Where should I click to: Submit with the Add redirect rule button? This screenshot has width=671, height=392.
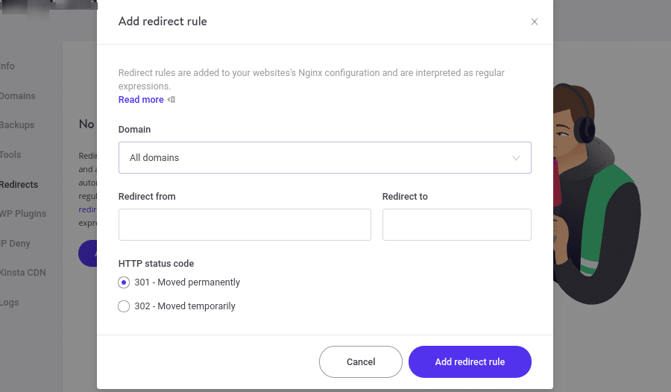[x=470, y=361]
